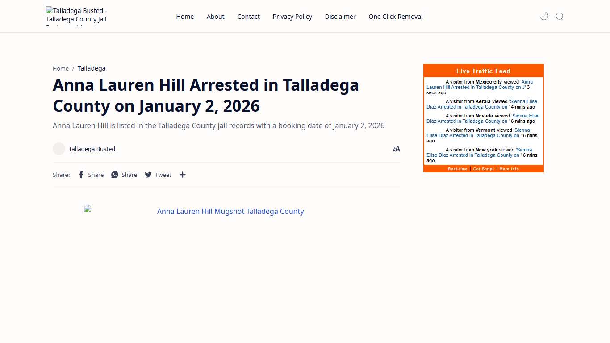Share the article on Facebook

coord(91,175)
